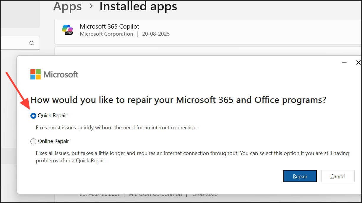
Task: Click the Installed apps breadcrumb title
Action: [x=138, y=6]
